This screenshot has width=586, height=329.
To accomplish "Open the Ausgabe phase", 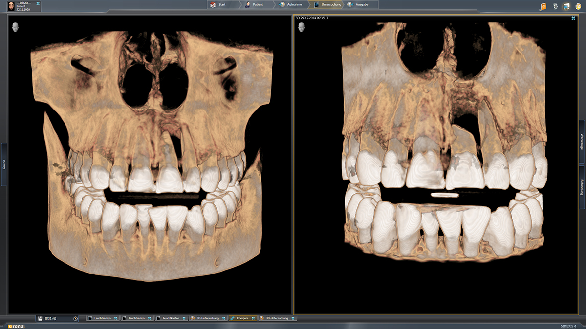I will 362,4.
